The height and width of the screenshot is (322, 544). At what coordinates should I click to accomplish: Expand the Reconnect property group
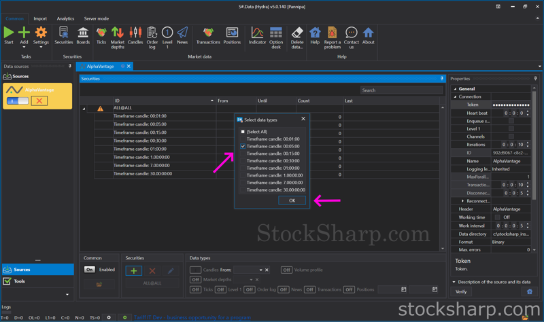click(x=462, y=201)
